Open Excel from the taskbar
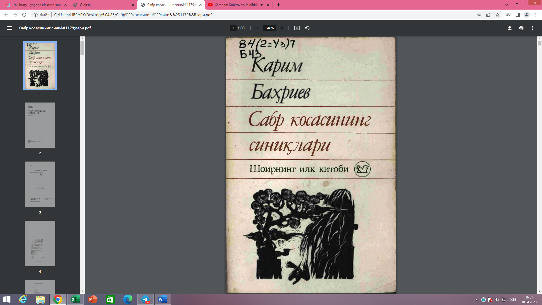542x305 pixels. pyautogui.click(x=75, y=299)
